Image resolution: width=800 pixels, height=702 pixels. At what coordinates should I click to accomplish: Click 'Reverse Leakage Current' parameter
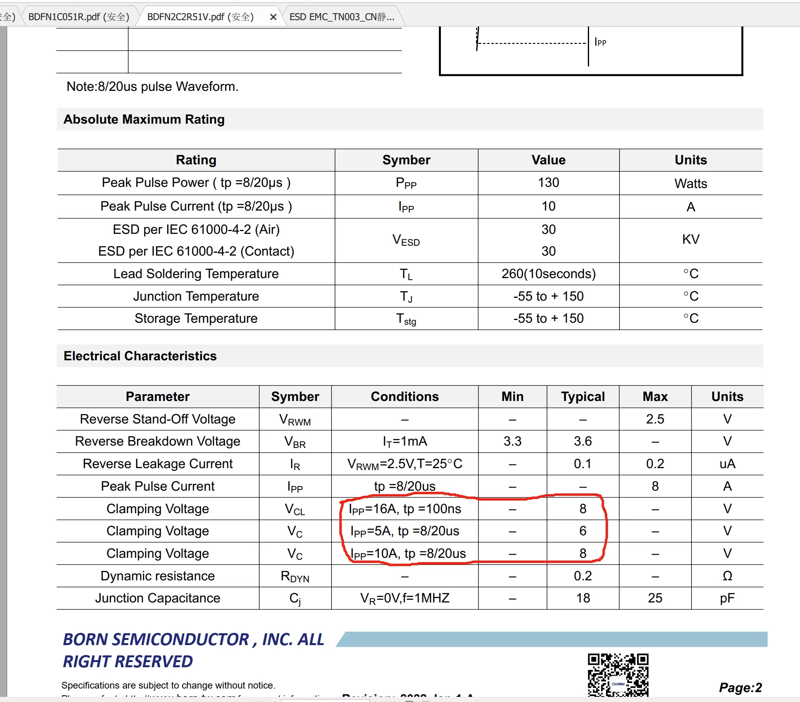pos(158,464)
